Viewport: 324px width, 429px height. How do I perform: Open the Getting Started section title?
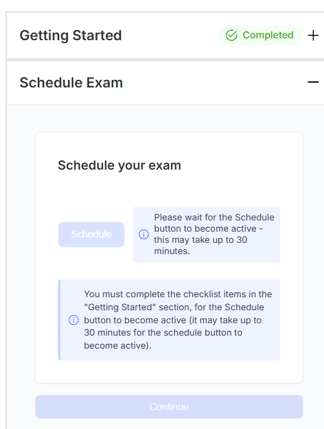tap(70, 35)
